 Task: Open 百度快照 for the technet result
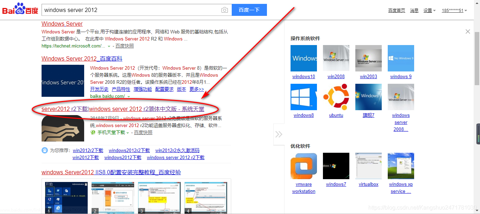[125, 46]
